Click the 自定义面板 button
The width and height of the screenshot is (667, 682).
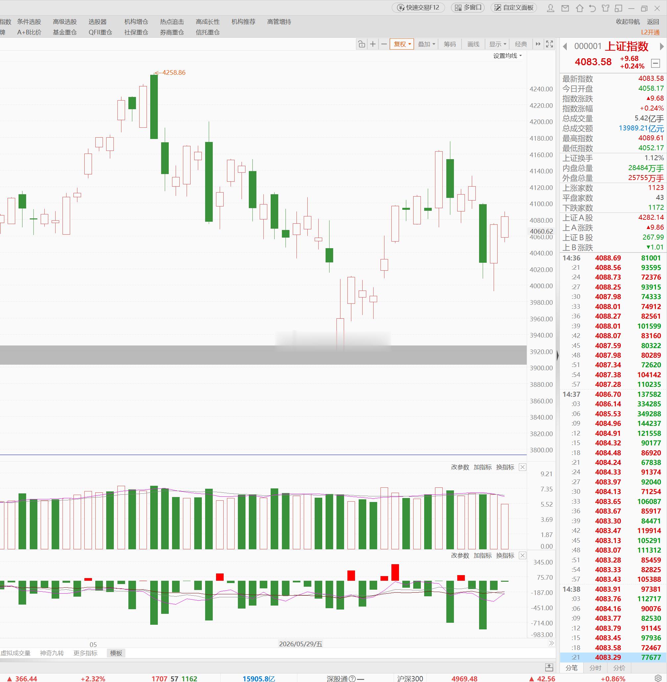(x=514, y=8)
